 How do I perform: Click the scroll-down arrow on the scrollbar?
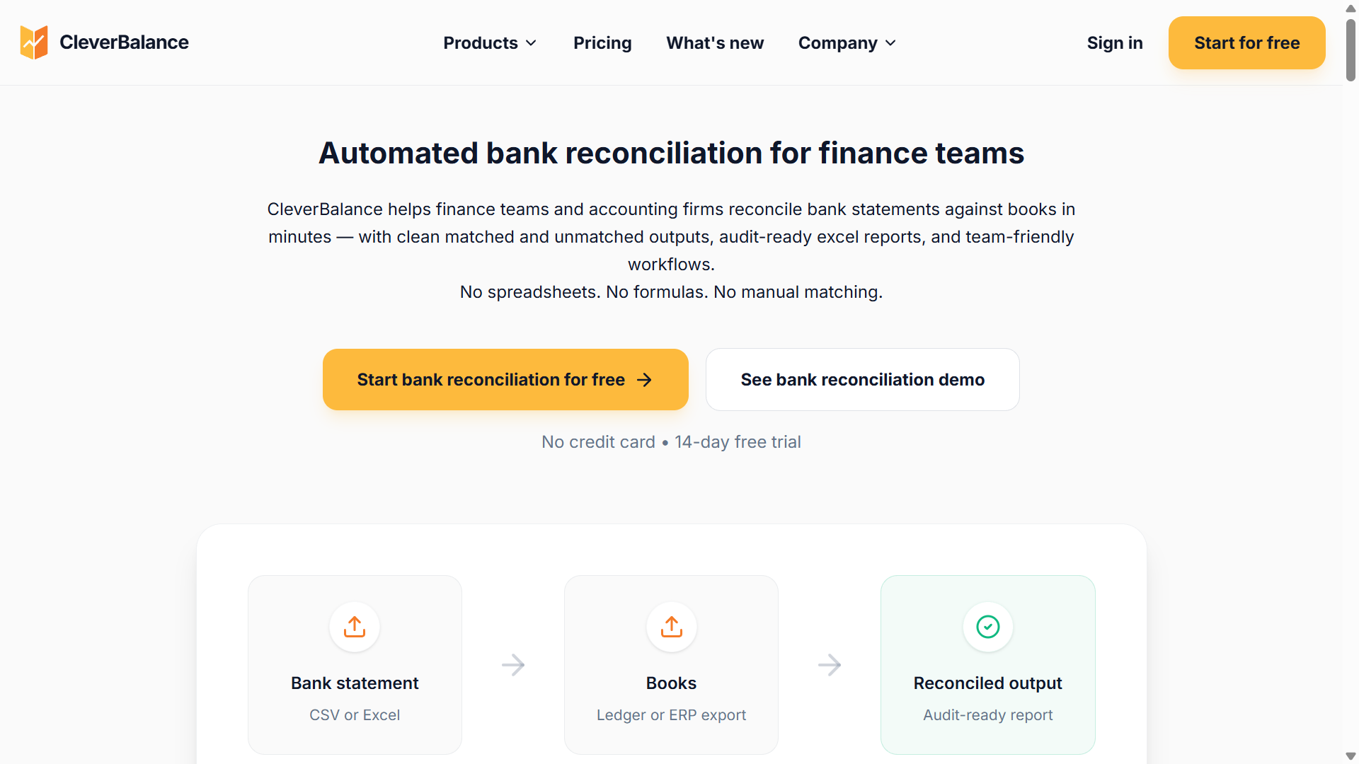tap(1349, 756)
